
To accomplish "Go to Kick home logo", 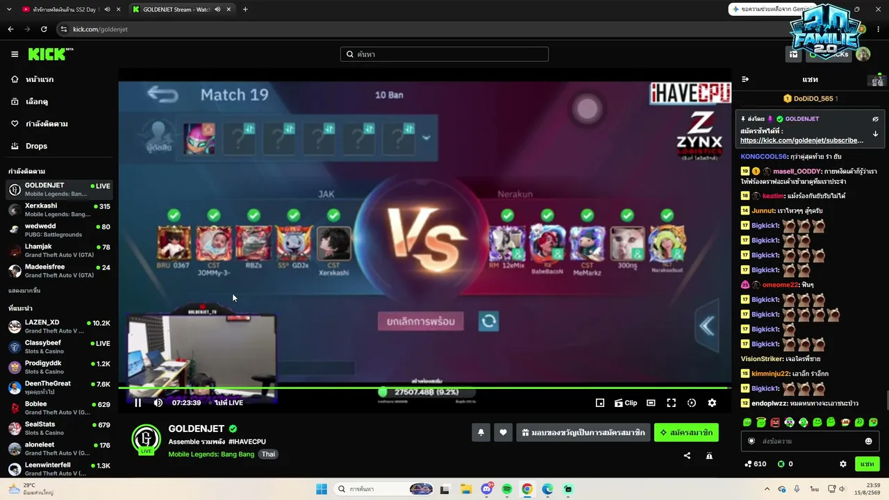I will pos(51,54).
